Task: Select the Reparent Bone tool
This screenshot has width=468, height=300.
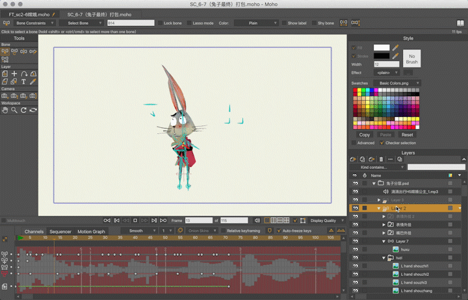Action: 33,51
